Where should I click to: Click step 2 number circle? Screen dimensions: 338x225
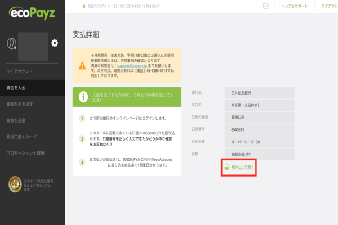point(82,139)
